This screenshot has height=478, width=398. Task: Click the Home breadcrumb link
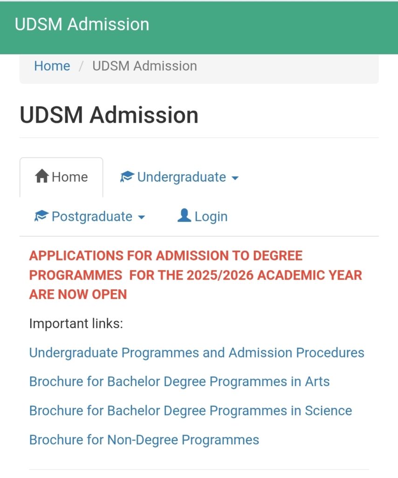click(52, 66)
